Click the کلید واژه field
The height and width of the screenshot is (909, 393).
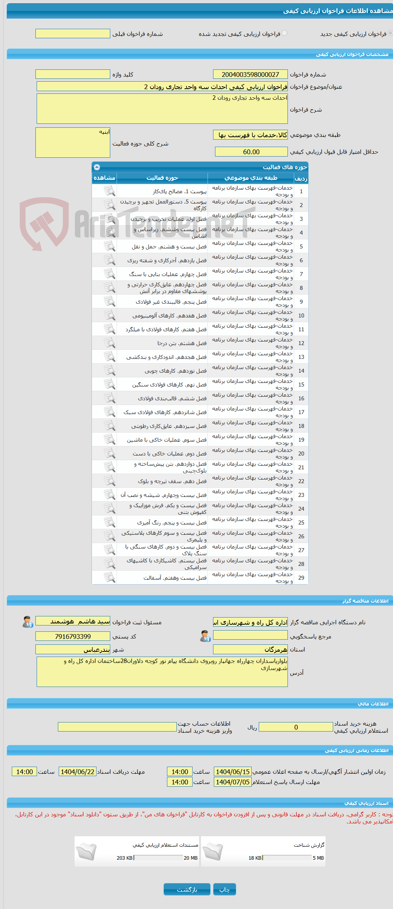(73, 74)
